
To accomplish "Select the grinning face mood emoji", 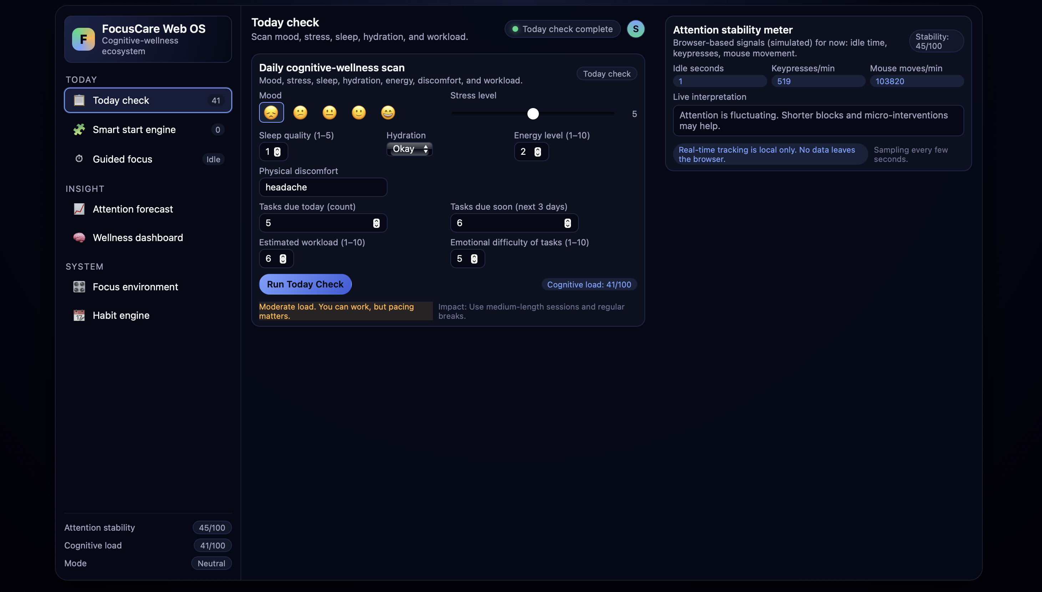I will (x=388, y=112).
